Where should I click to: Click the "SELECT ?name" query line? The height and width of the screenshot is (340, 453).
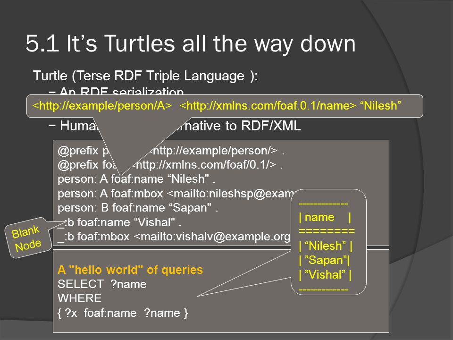[x=102, y=284]
